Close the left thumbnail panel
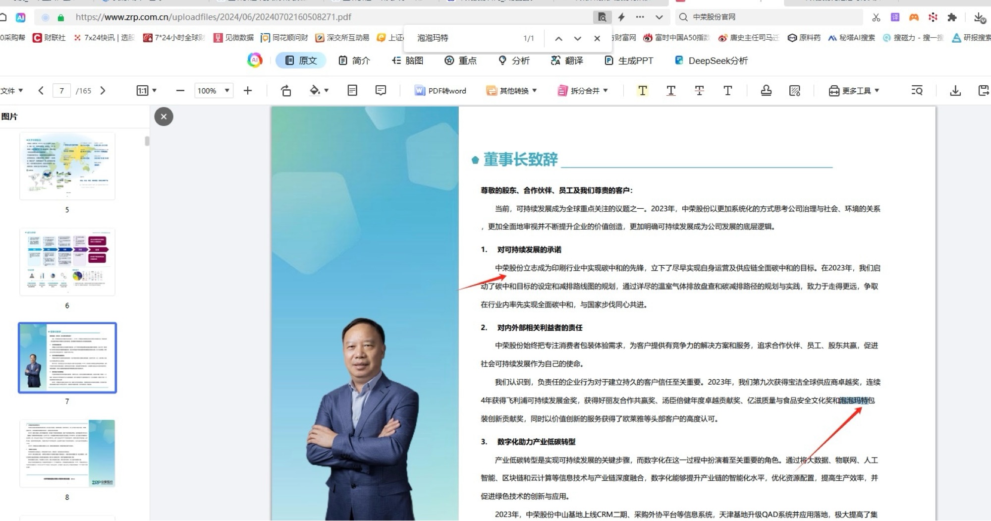Viewport: 991px width, 521px height. coord(164,117)
